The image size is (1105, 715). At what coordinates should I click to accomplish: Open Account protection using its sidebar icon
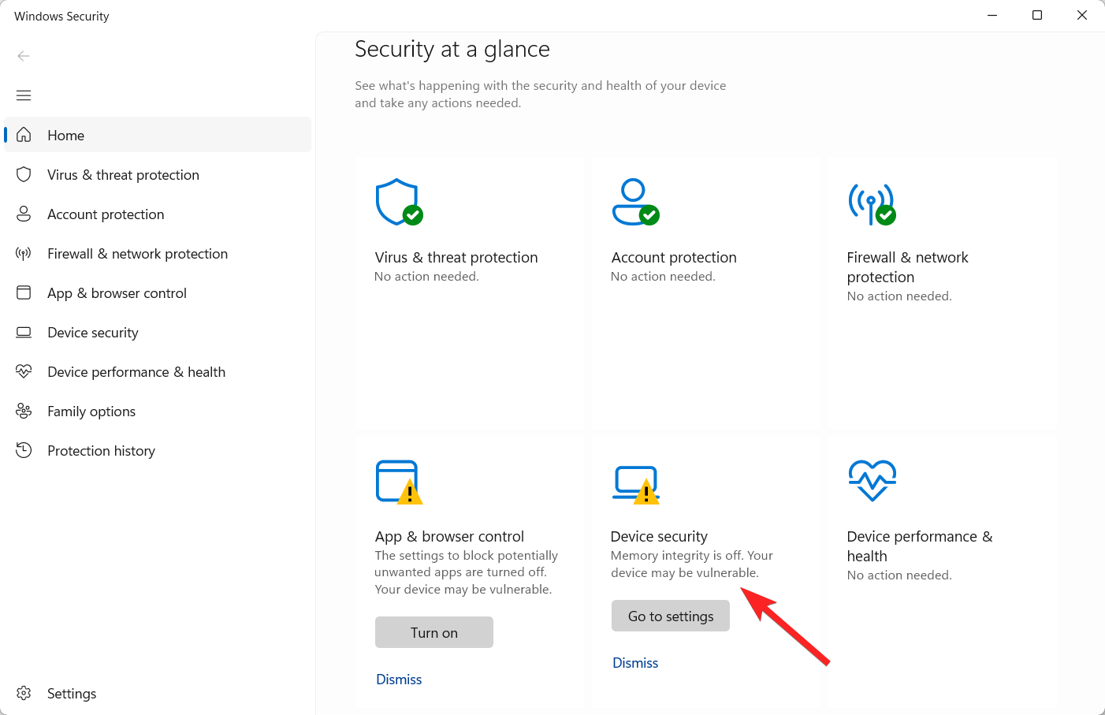click(x=24, y=214)
